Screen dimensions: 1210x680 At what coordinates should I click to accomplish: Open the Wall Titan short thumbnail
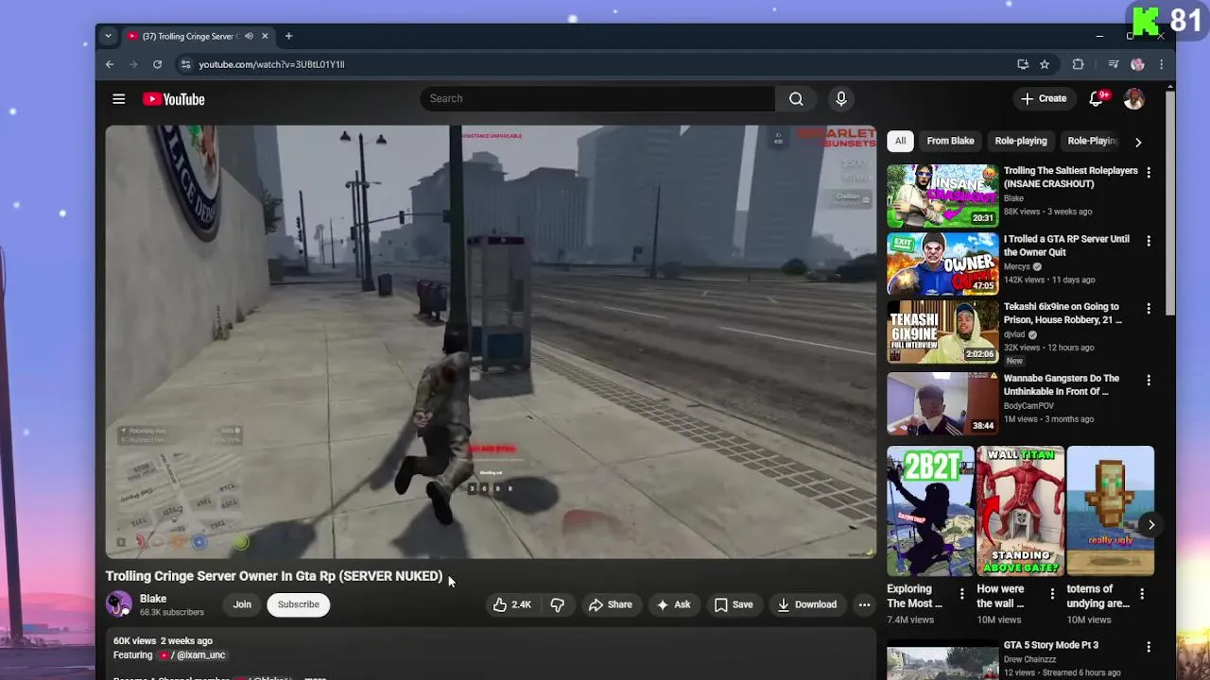coord(1020,511)
